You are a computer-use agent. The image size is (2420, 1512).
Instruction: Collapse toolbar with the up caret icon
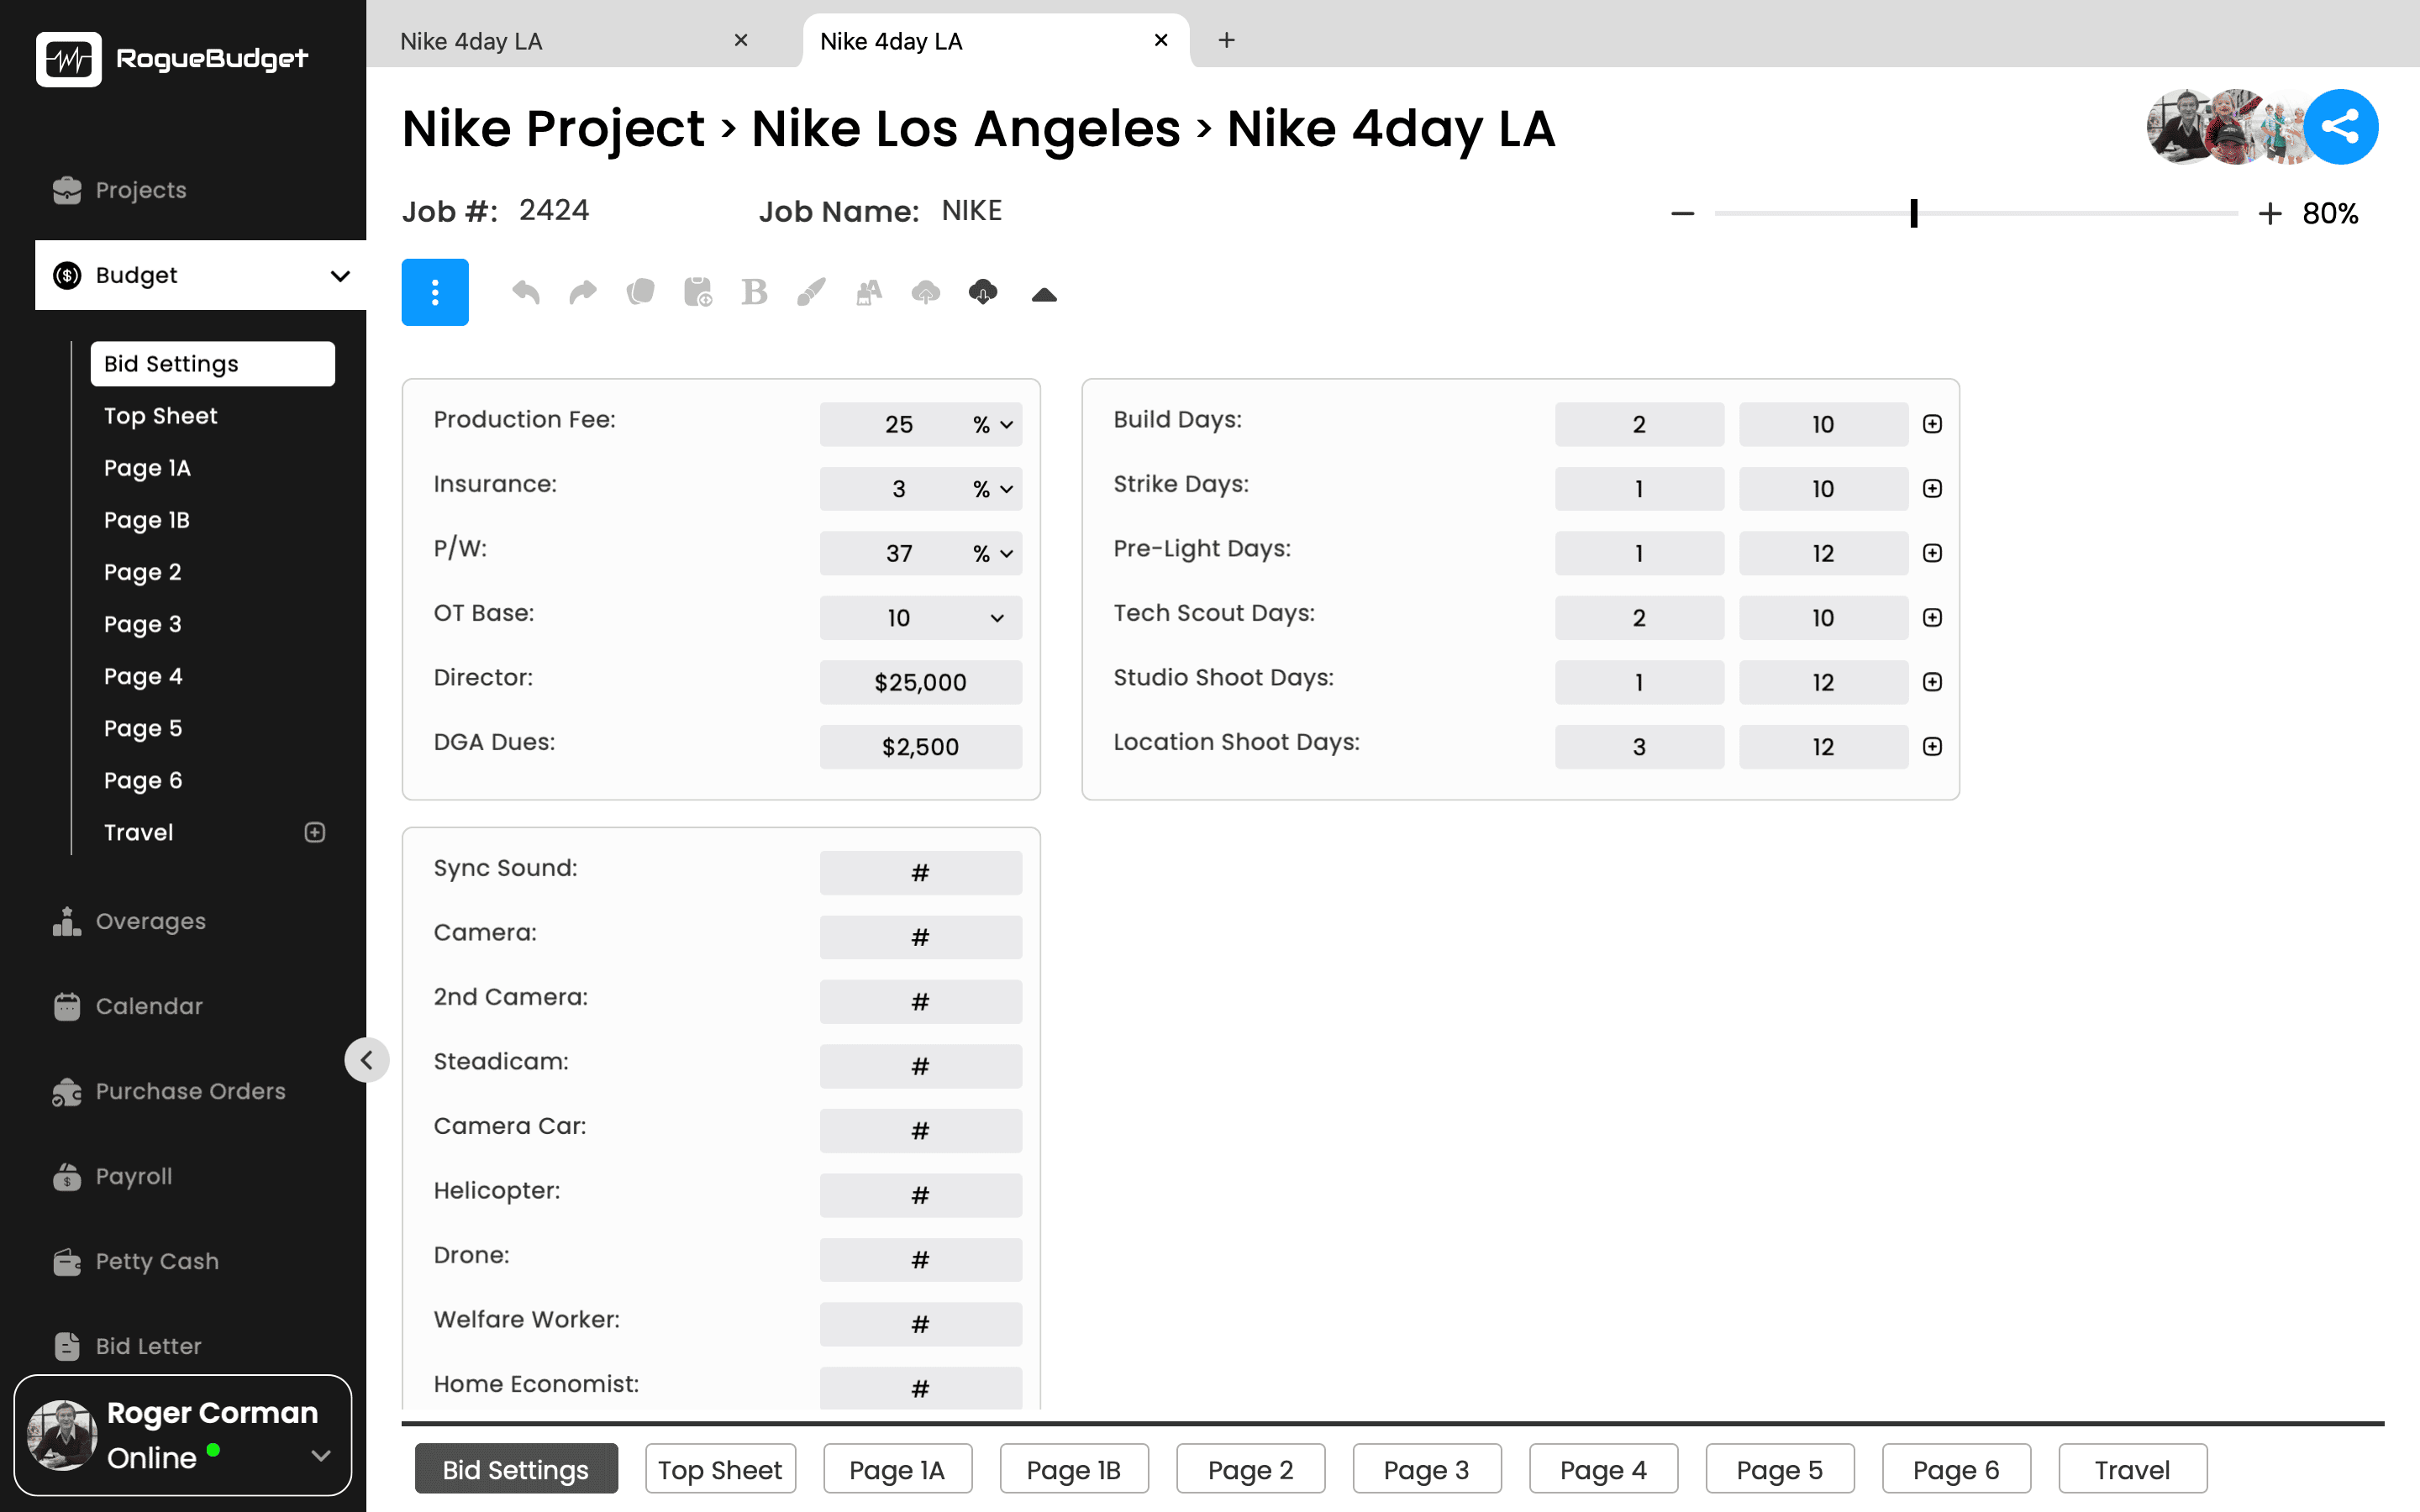tap(1044, 294)
